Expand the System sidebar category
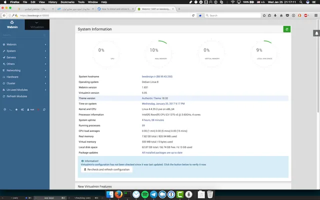Screen dimensions: 320x200 (24, 51)
